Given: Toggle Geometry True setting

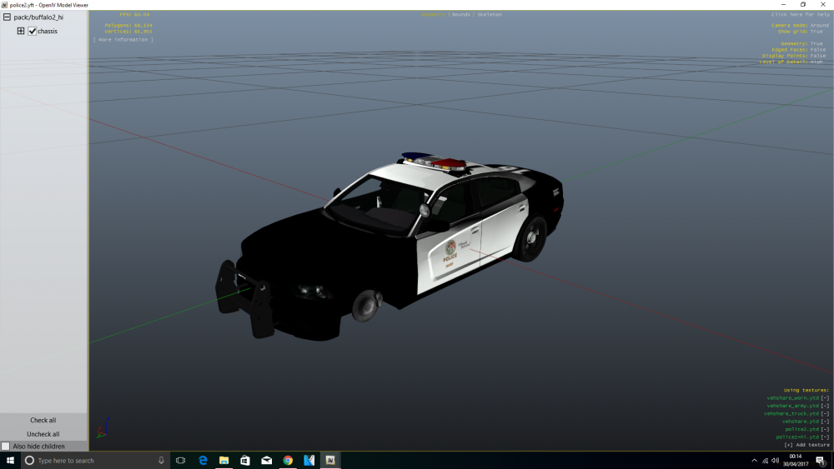Looking at the screenshot, I should [816, 43].
